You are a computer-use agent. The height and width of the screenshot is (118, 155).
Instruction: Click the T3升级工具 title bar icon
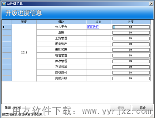(x=4, y=4)
